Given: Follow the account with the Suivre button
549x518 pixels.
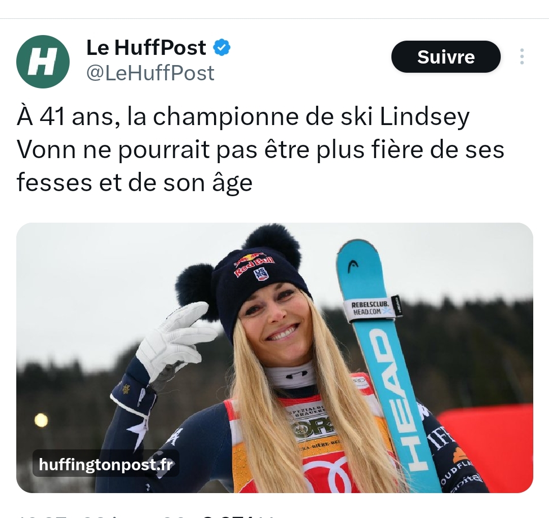Looking at the screenshot, I should click(446, 57).
